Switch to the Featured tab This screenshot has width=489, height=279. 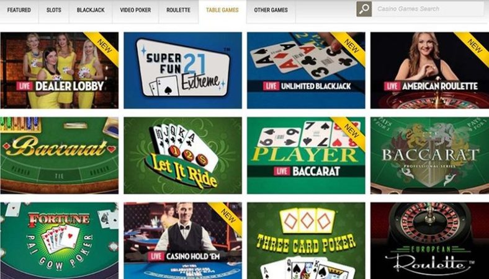point(19,10)
